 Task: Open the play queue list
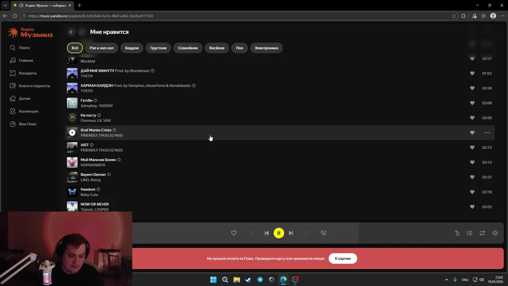470,233
